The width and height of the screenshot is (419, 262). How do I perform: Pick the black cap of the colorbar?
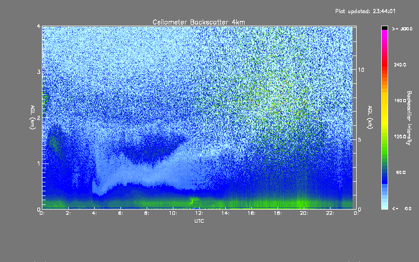tap(384, 28)
